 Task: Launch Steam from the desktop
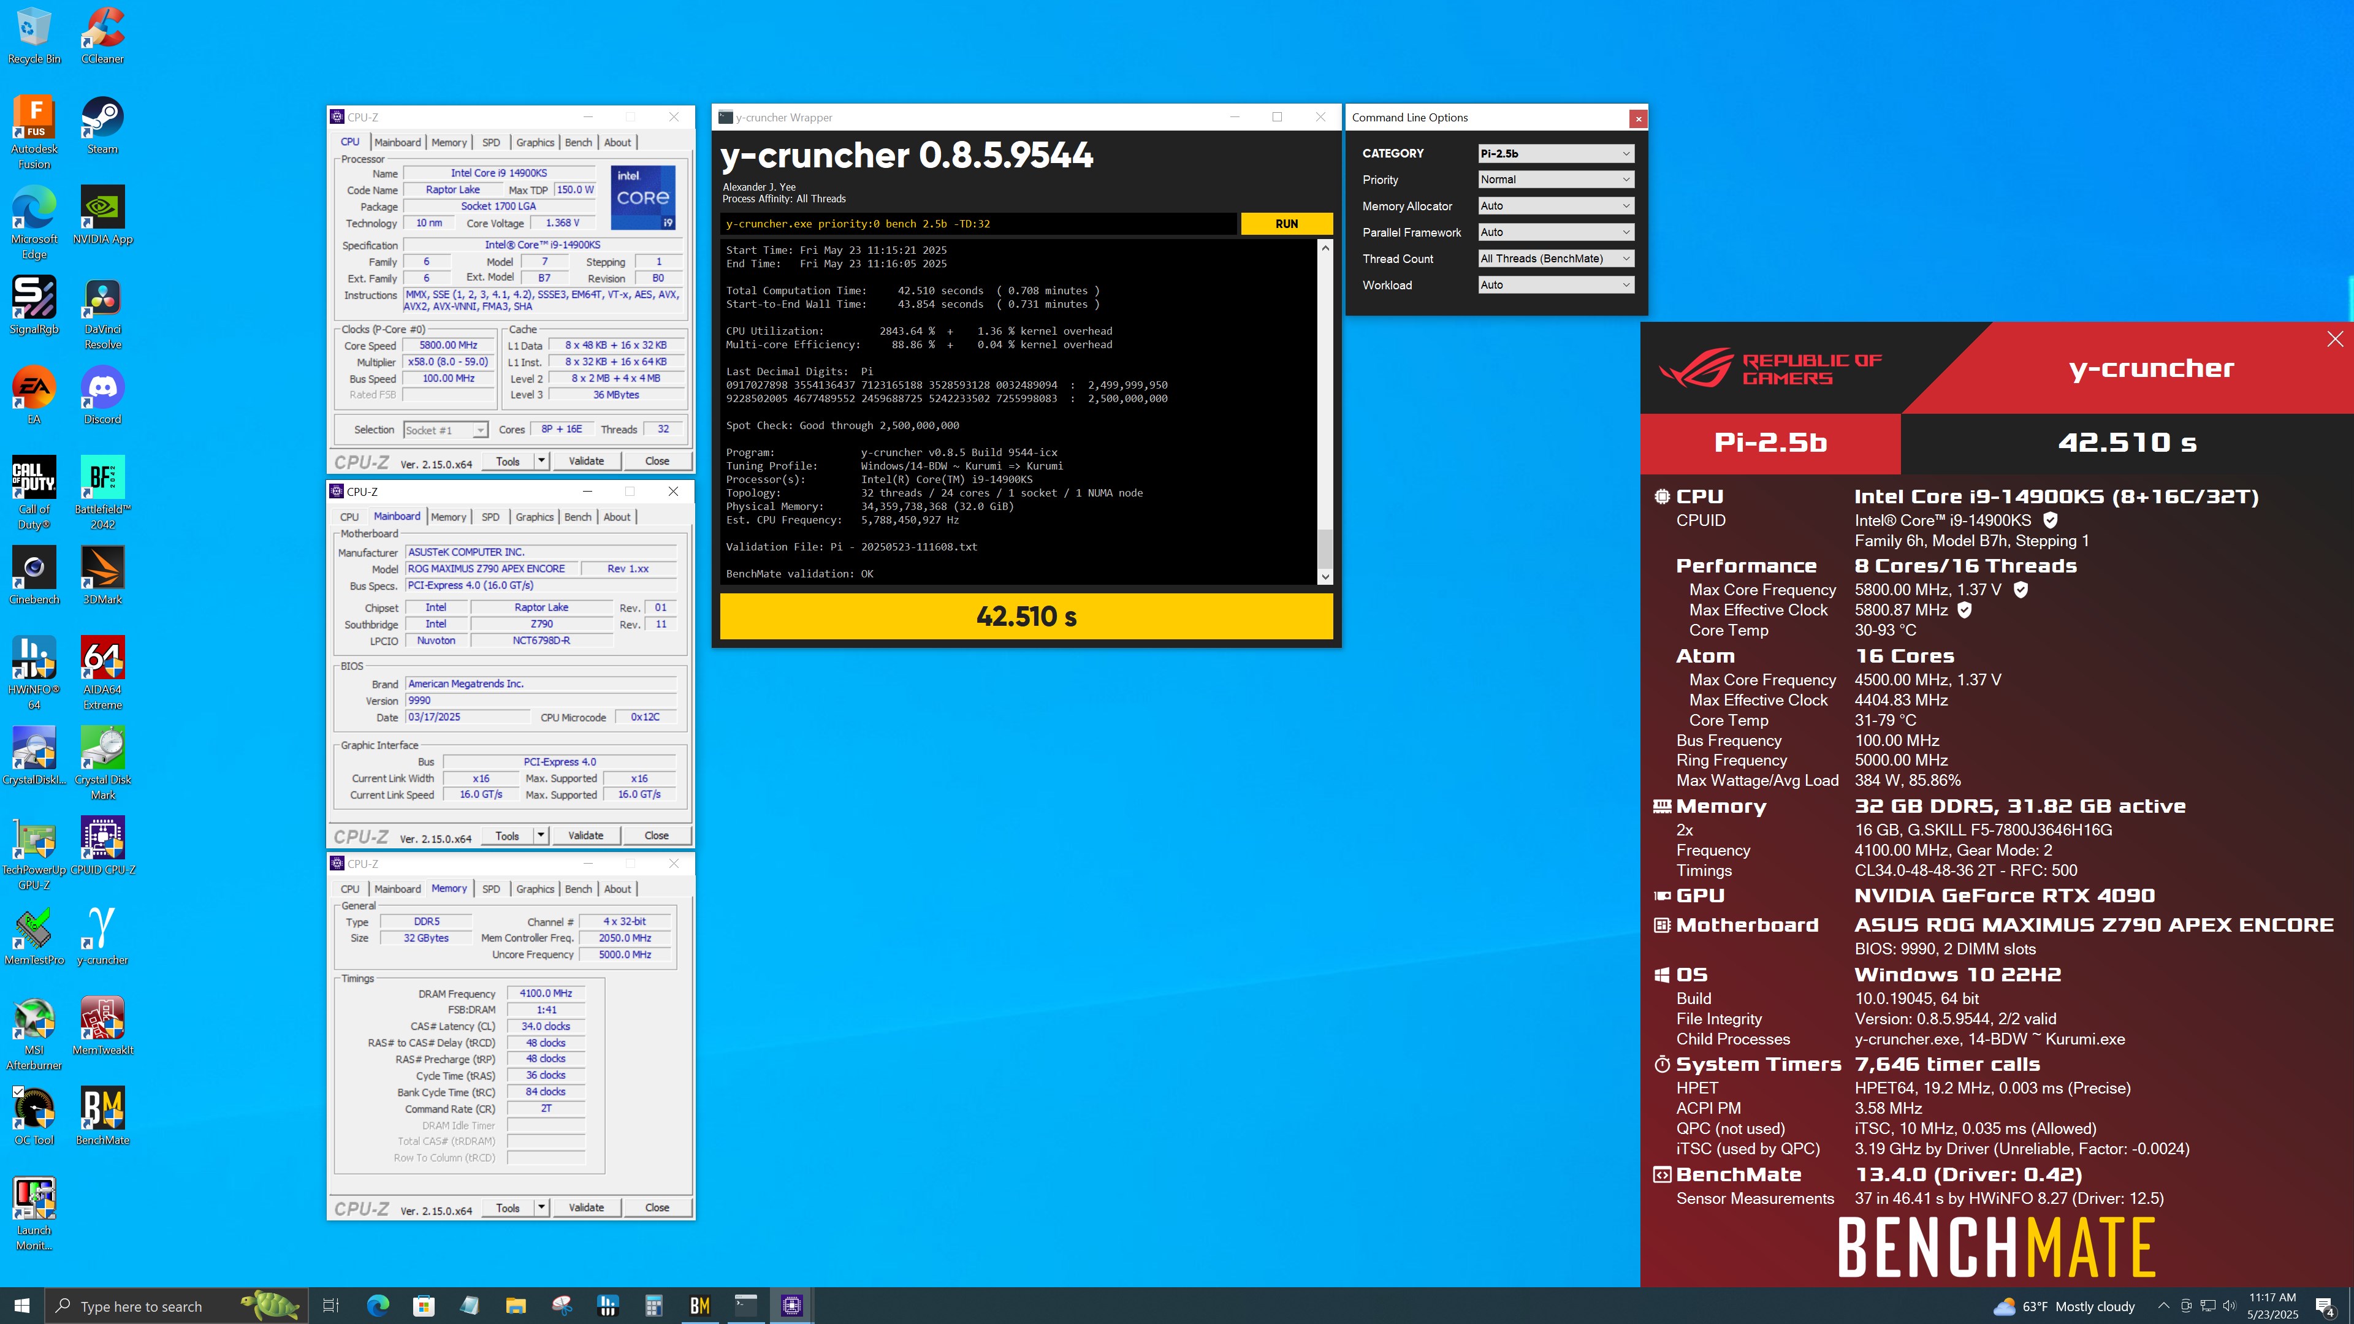(x=102, y=126)
